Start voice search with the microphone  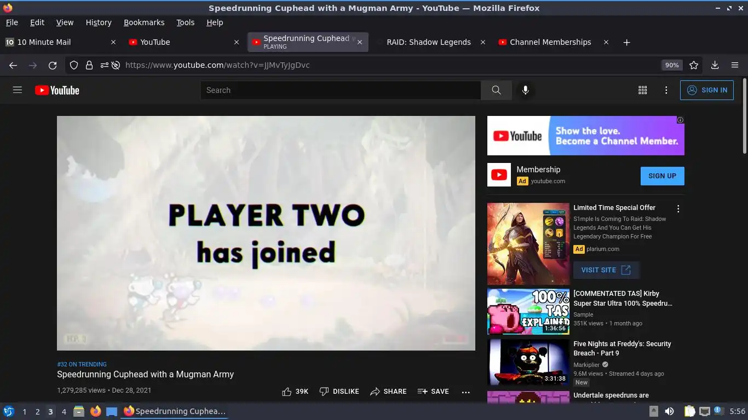pos(525,90)
